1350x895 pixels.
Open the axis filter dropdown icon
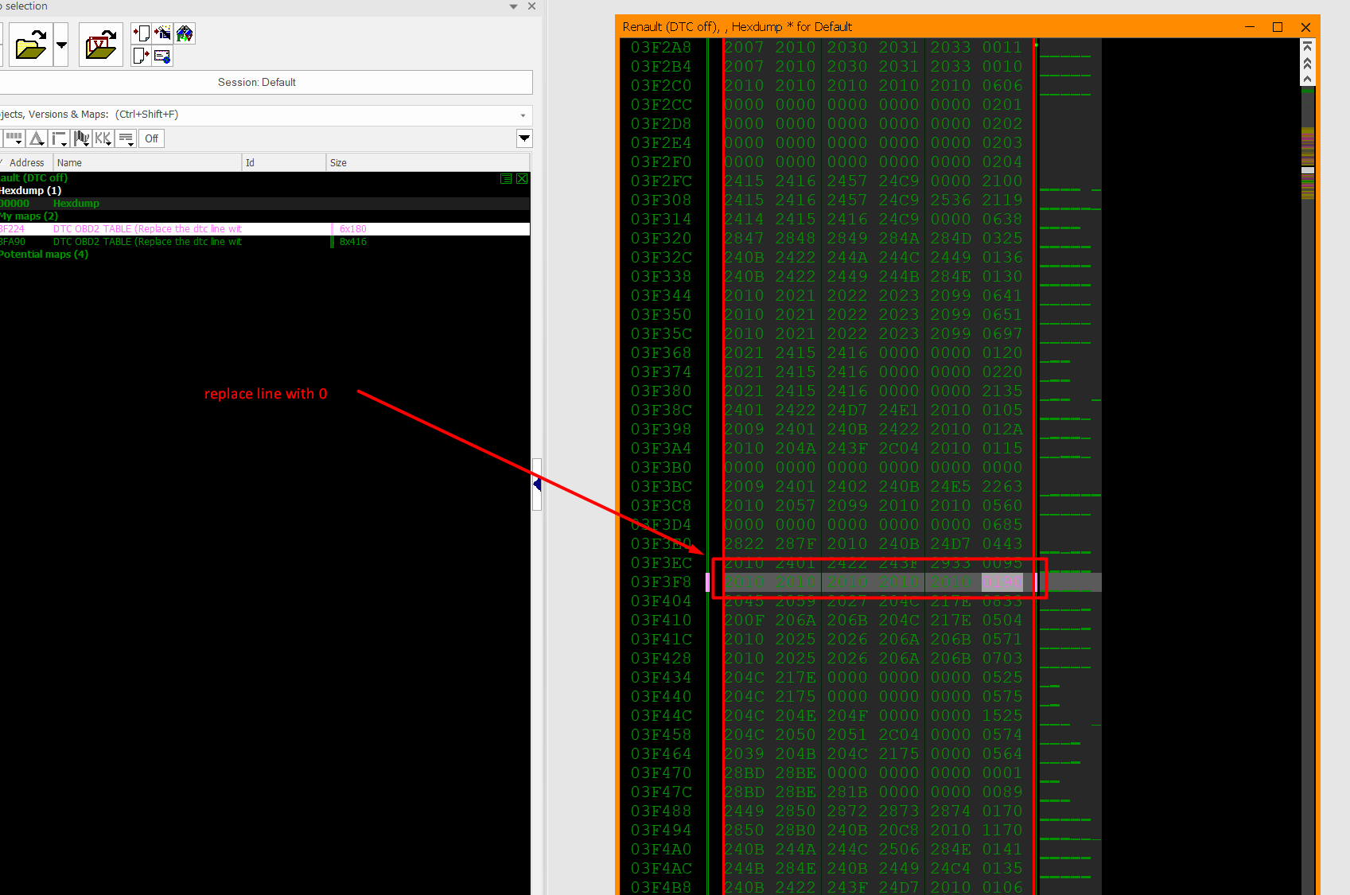coord(59,138)
